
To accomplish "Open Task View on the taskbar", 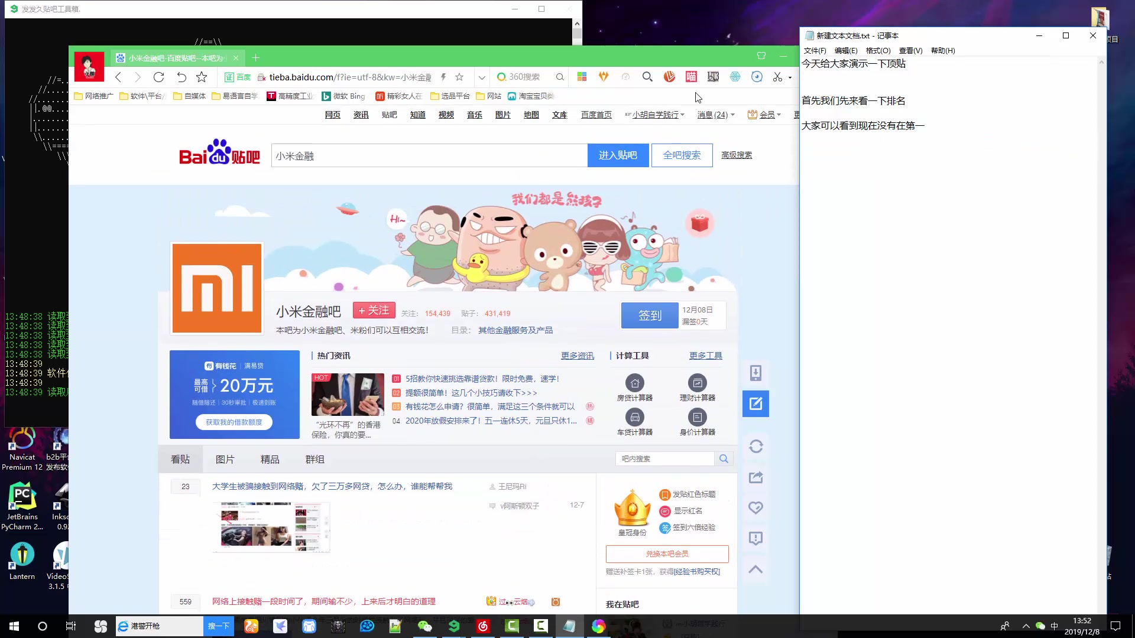I will point(71,626).
